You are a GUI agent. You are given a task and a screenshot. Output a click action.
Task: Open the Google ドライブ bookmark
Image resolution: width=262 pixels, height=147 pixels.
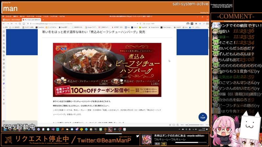(91, 27)
